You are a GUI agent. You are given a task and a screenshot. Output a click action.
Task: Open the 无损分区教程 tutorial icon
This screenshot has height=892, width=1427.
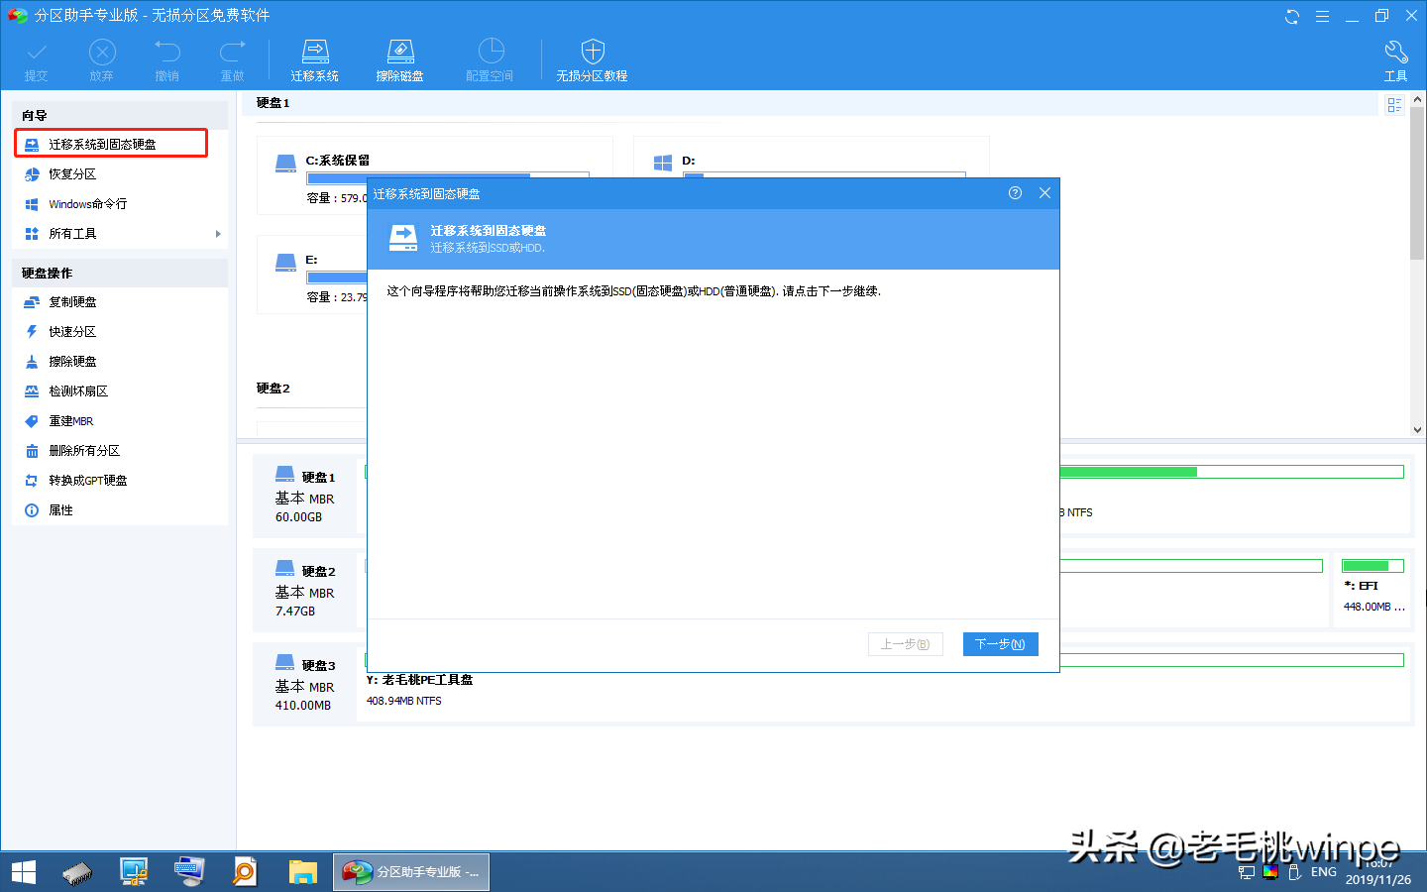[x=592, y=57]
